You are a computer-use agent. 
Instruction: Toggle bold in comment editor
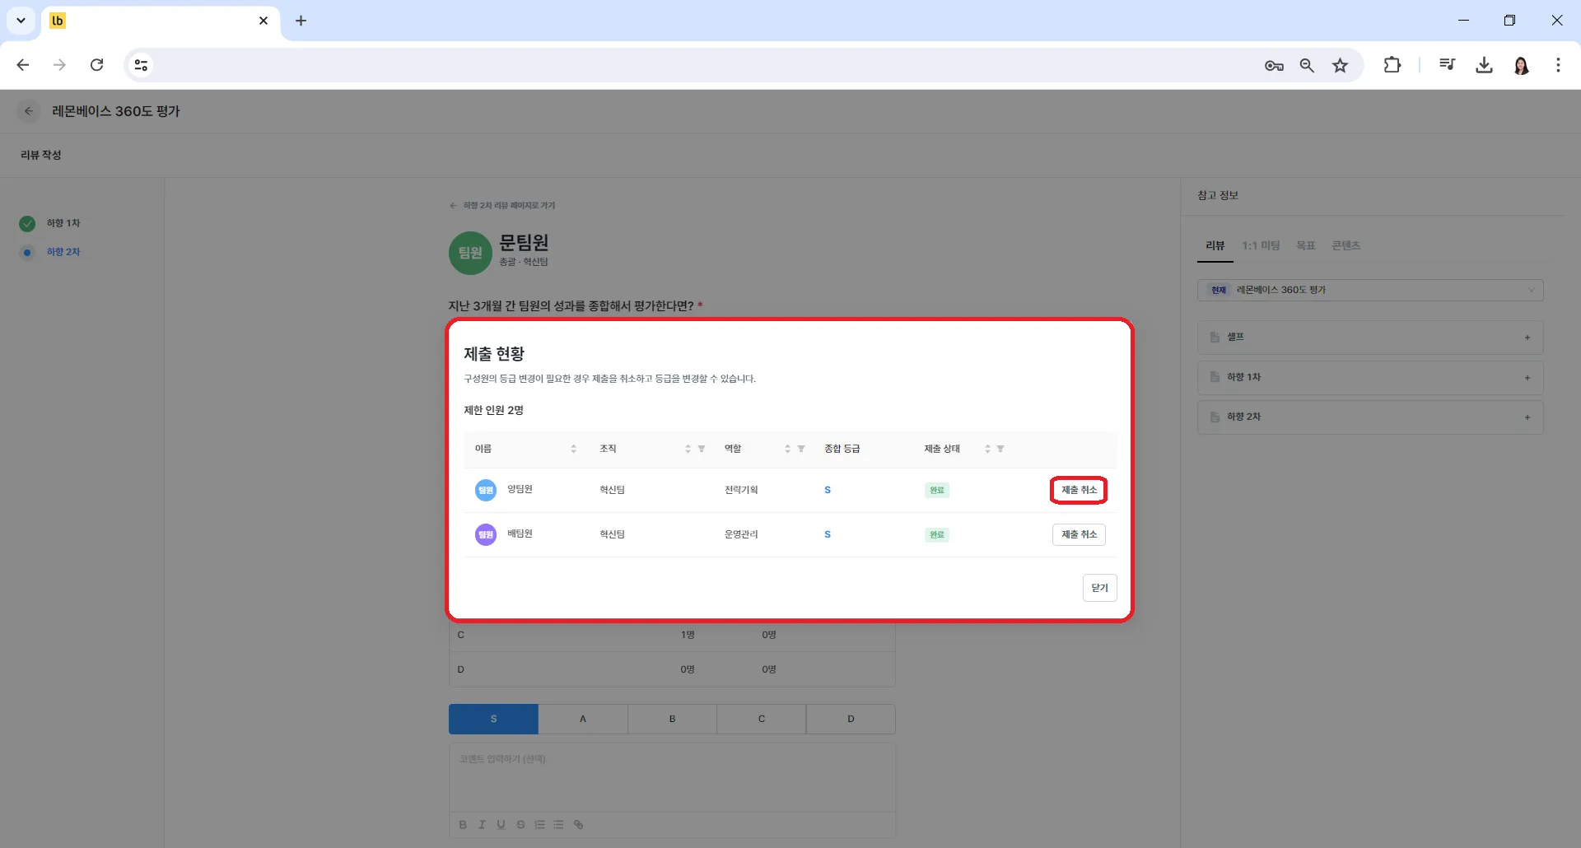(x=463, y=824)
